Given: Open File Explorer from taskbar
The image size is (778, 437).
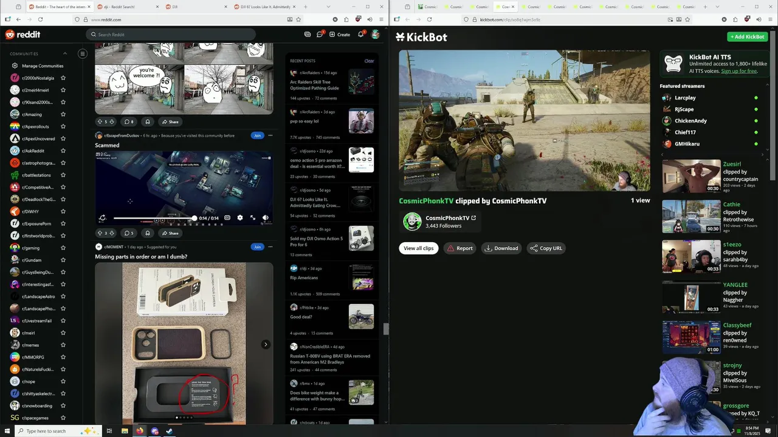Looking at the screenshot, I should click(x=125, y=431).
